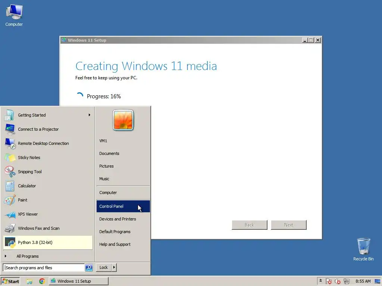Click the user account picture
The image size is (382, 286).
pos(123,120)
